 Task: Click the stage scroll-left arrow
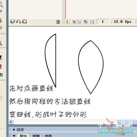[x=11, y=122]
